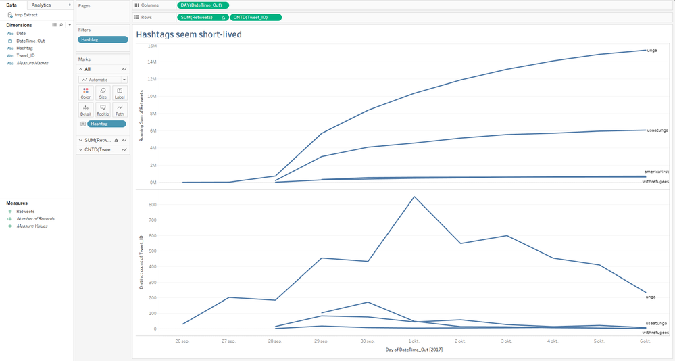Select the Tweet_ID dimension field
Screen dimensions: 675x361
tap(26, 55)
